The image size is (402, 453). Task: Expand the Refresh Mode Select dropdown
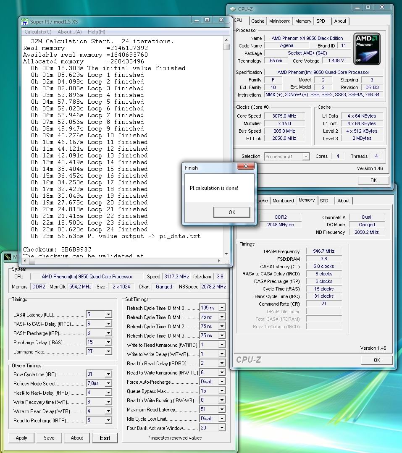(108, 383)
